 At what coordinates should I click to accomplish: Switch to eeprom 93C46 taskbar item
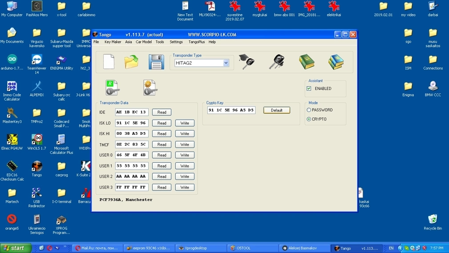(149, 248)
